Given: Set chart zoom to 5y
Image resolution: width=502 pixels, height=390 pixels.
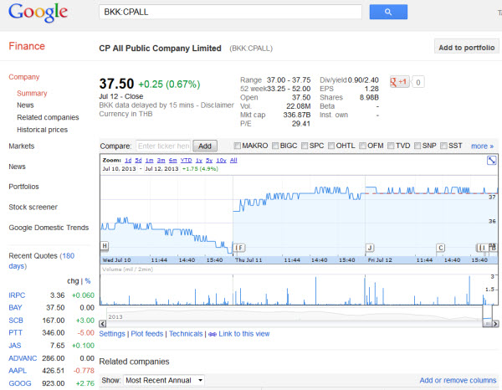Looking at the screenshot, I should [209, 160].
